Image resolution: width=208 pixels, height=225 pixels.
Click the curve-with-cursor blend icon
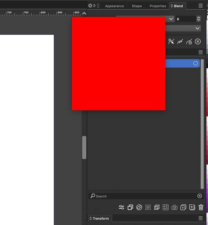coord(171,42)
